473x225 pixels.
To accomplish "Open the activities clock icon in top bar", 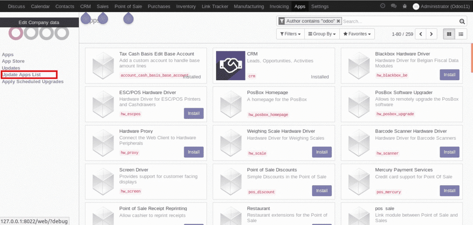I will tap(383, 6).
